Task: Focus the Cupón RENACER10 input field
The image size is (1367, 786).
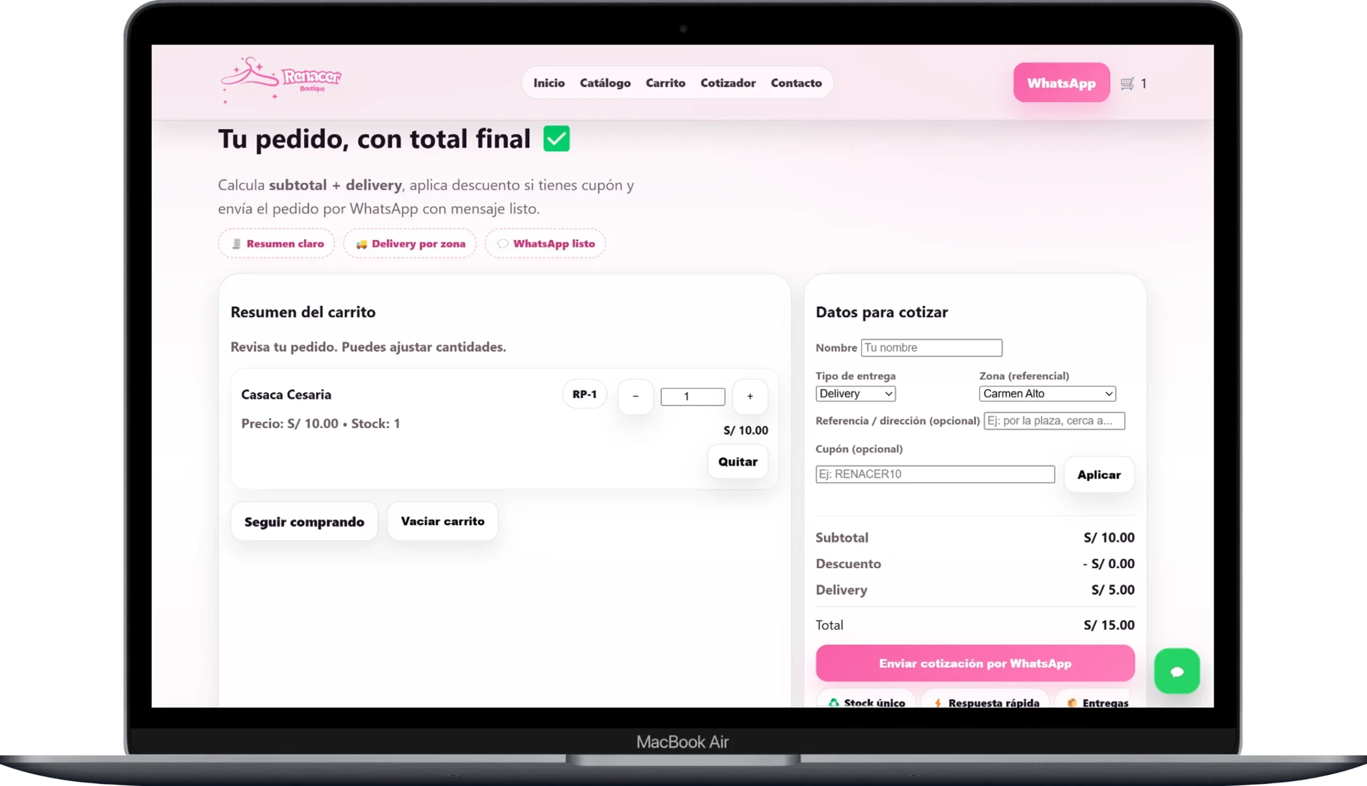Action: (x=934, y=474)
